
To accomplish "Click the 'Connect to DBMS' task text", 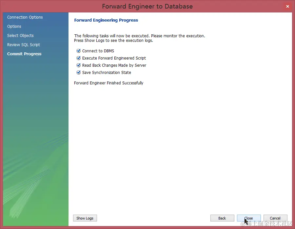I will [98, 51].
